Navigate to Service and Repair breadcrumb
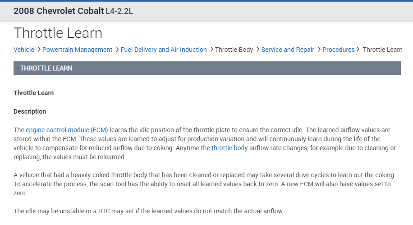 288,50
